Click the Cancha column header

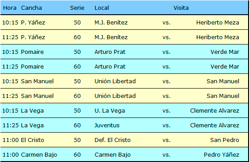[x=31, y=8]
